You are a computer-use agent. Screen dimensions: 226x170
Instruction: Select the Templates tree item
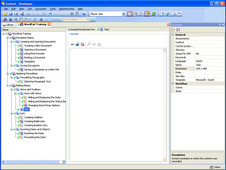30,62
